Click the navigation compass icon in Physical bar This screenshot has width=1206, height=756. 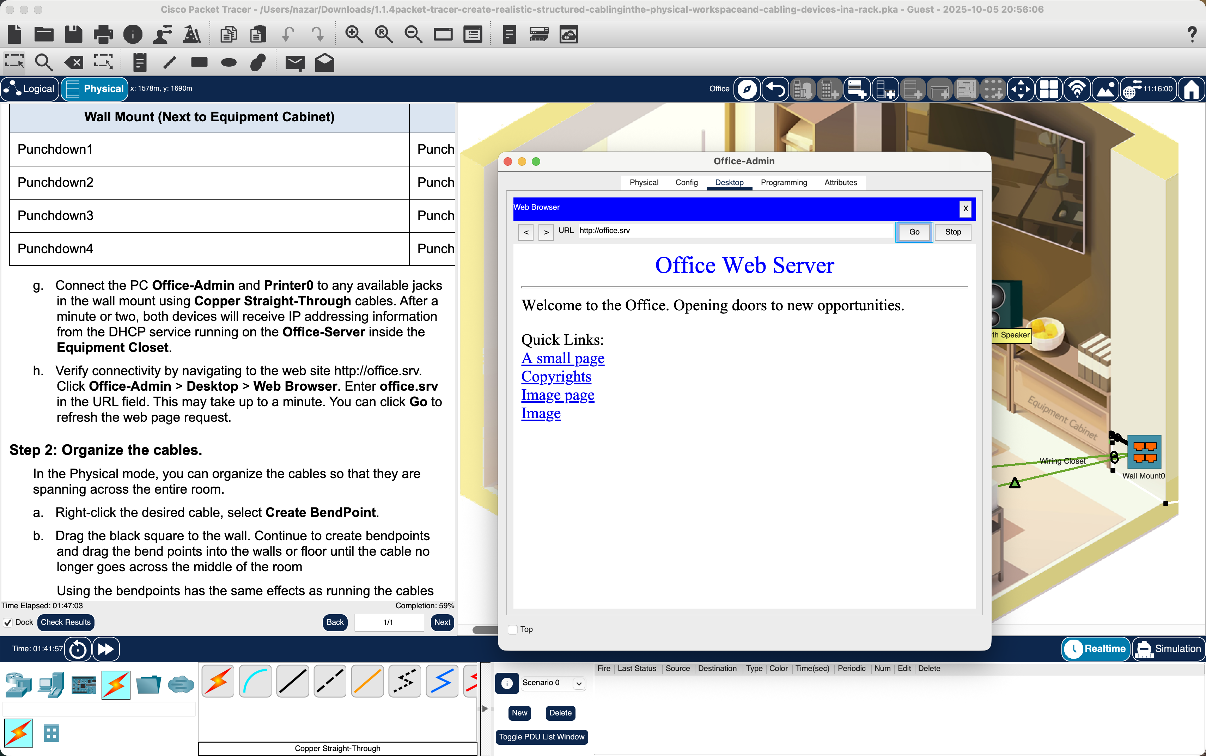(747, 89)
